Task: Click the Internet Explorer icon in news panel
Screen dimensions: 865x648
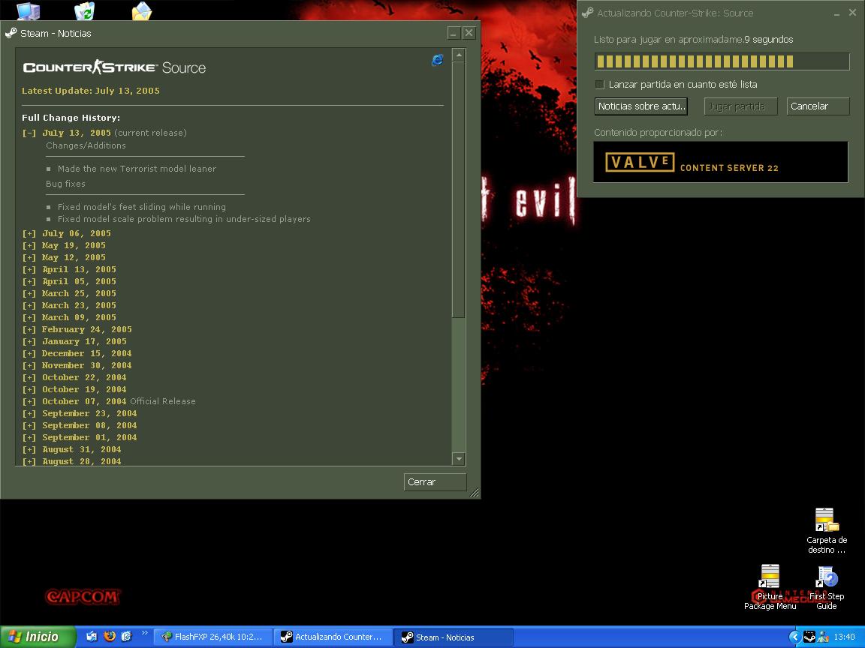Action: click(x=437, y=60)
